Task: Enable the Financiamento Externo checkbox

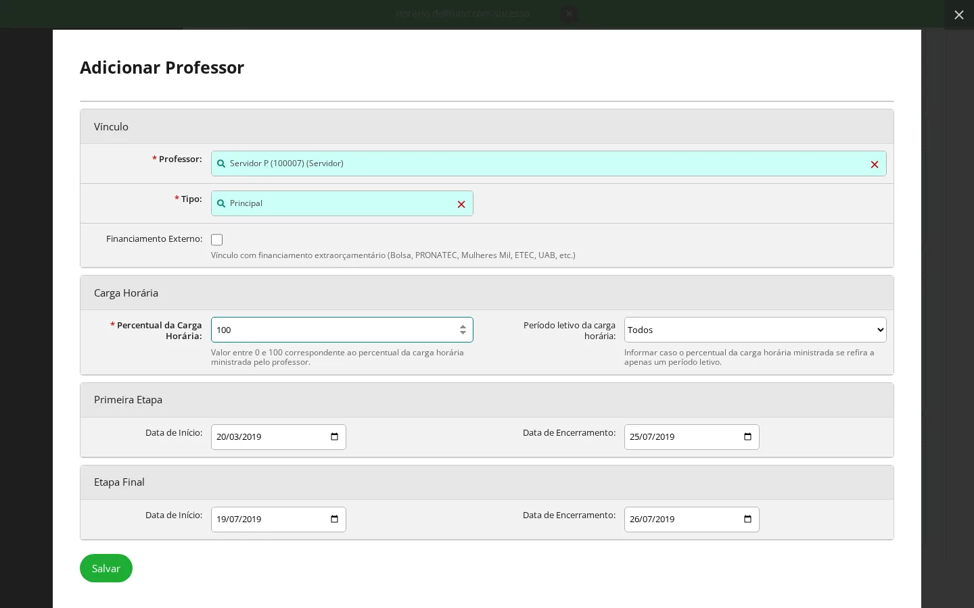Action: pos(217,240)
